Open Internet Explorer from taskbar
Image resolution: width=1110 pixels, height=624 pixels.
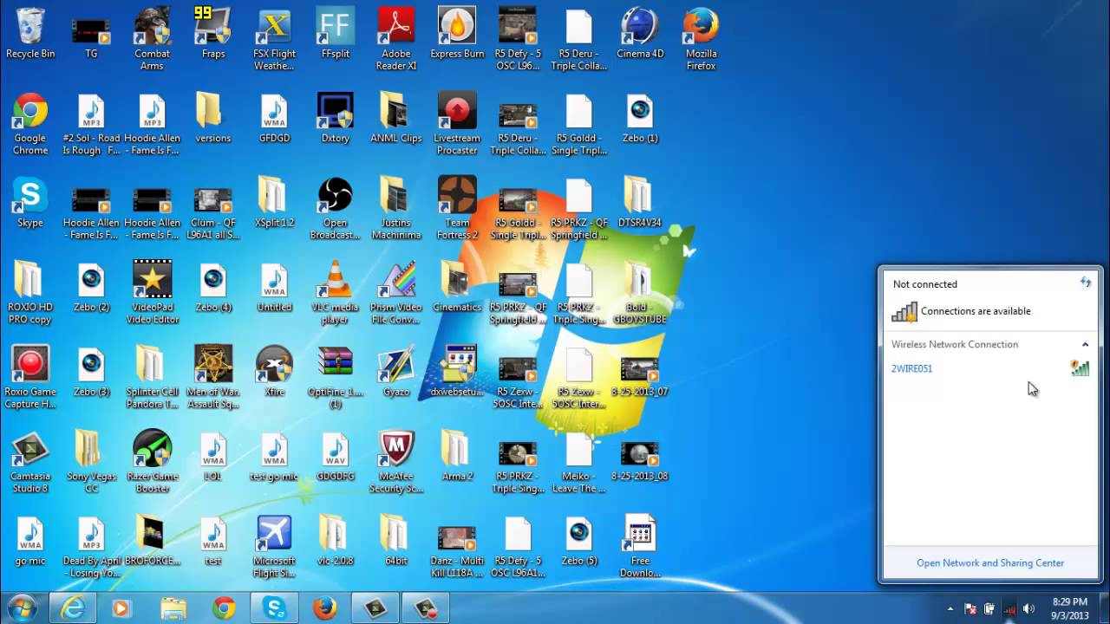point(73,609)
